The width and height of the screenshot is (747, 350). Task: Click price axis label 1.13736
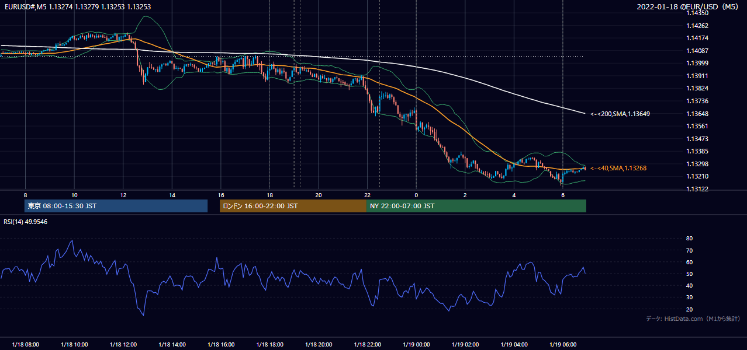coord(697,101)
